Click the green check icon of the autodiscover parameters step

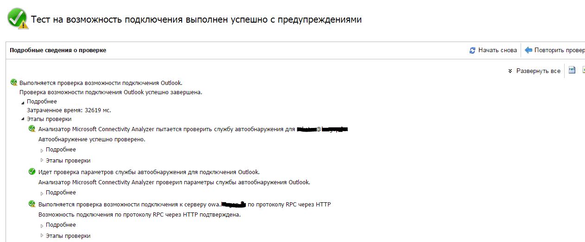click(32, 172)
